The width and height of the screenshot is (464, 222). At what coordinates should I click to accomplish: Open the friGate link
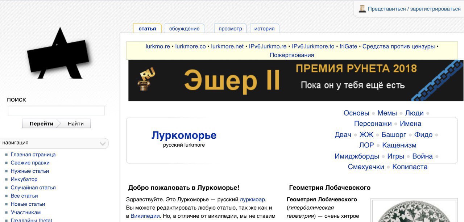point(348,46)
